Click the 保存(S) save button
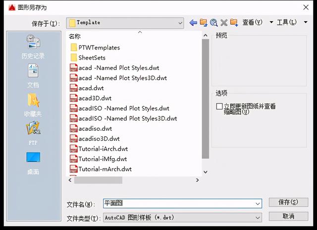Viewport: 317px width, 230px height. point(288,202)
